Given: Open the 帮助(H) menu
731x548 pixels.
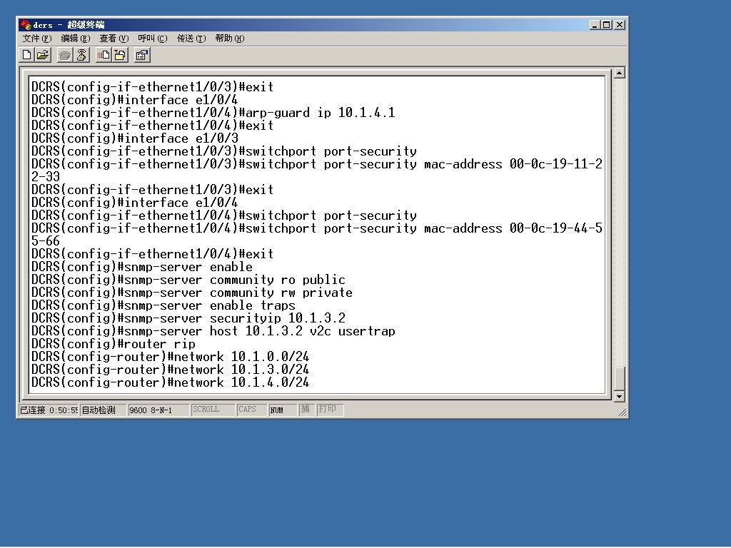Looking at the screenshot, I should point(230,39).
